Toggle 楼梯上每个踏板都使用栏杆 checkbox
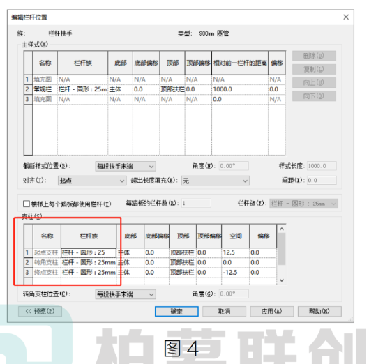 coord(27,204)
